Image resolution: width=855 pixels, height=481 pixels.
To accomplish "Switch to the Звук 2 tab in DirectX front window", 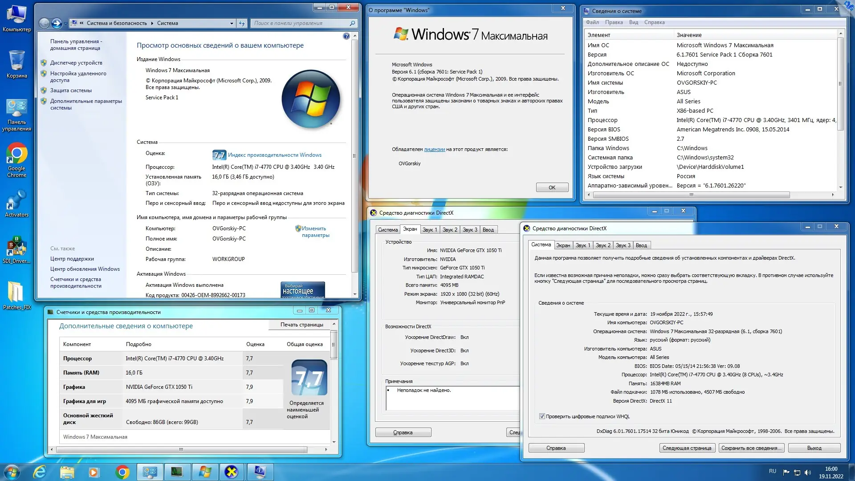I will click(603, 245).
